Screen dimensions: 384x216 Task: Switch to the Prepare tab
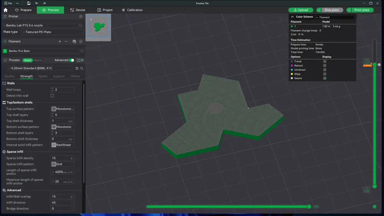(x=23, y=10)
